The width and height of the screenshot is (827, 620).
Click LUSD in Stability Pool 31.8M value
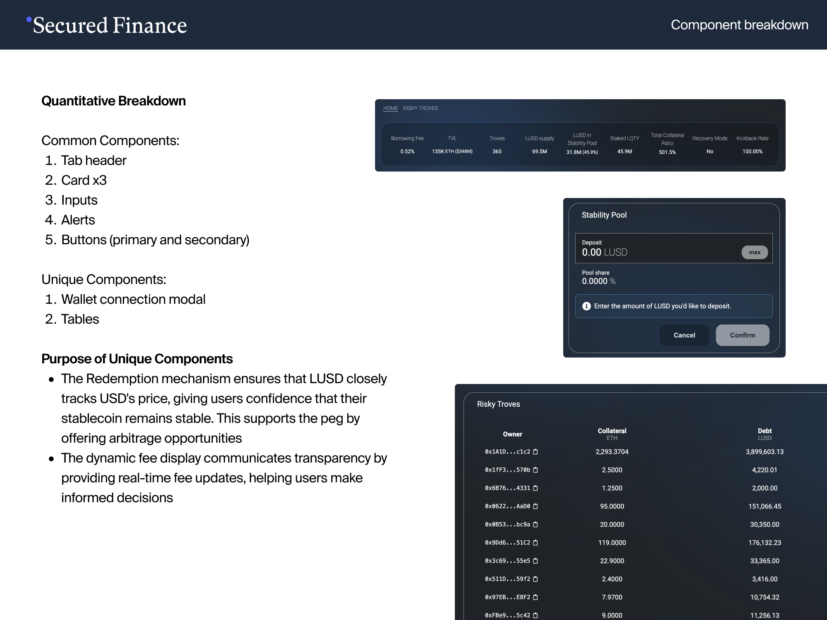(x=582, y=152)
